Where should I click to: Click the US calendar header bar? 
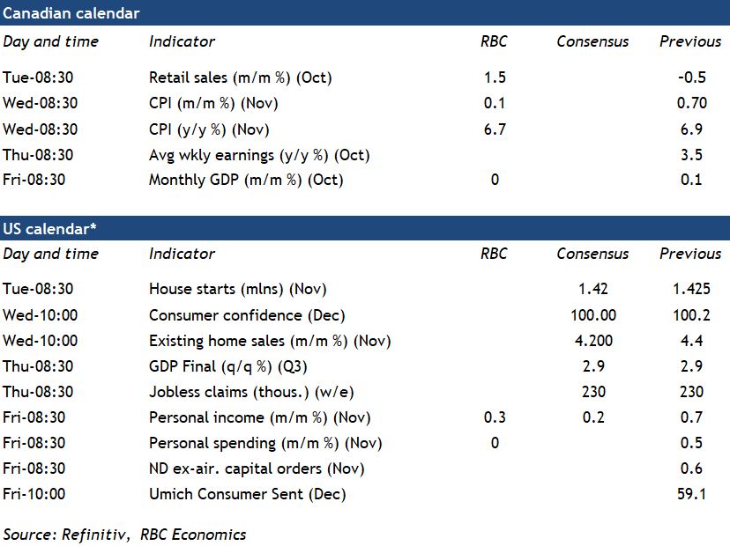(x=365, y=228)
